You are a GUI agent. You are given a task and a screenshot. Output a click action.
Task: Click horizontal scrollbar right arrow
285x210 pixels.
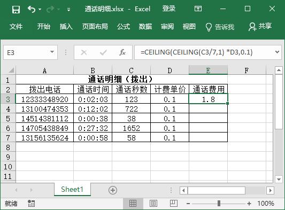point(270,190)
